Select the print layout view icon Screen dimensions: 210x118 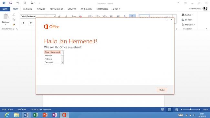[170, 110]
